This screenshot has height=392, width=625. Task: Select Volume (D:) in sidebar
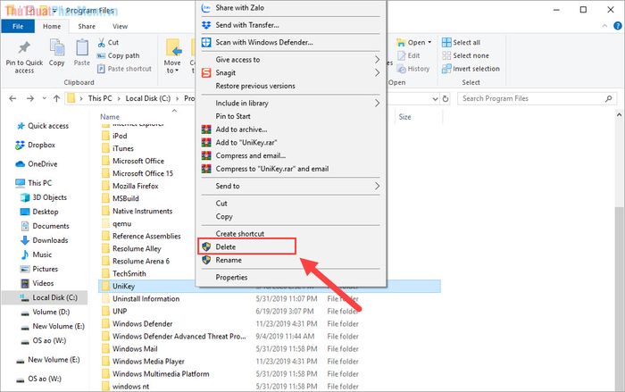(45, 312)
